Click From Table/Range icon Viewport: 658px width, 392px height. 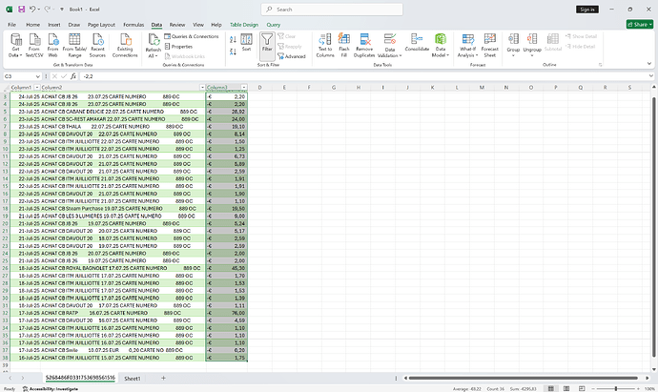point(74,39)
